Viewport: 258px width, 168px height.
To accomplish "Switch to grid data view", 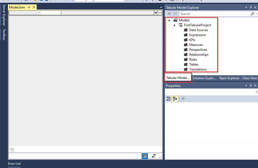I will click(x=145, y=156).
